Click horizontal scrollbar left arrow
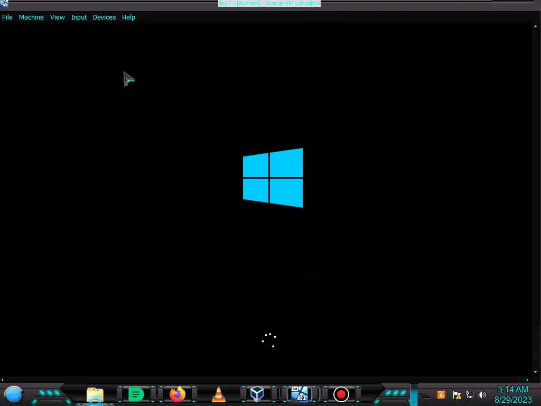This screenshot has height=406, width=541. click(3, 380)
